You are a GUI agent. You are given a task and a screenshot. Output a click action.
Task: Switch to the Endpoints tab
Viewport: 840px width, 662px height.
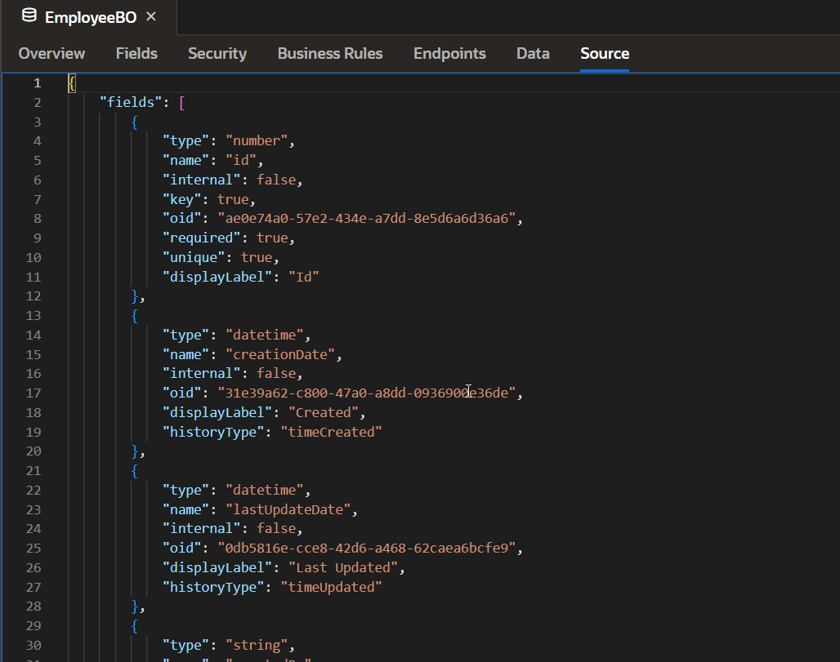click(x=449, y=54)
